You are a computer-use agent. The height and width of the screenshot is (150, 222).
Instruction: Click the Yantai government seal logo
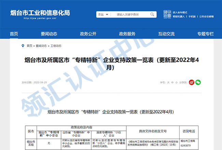point(167,14)
